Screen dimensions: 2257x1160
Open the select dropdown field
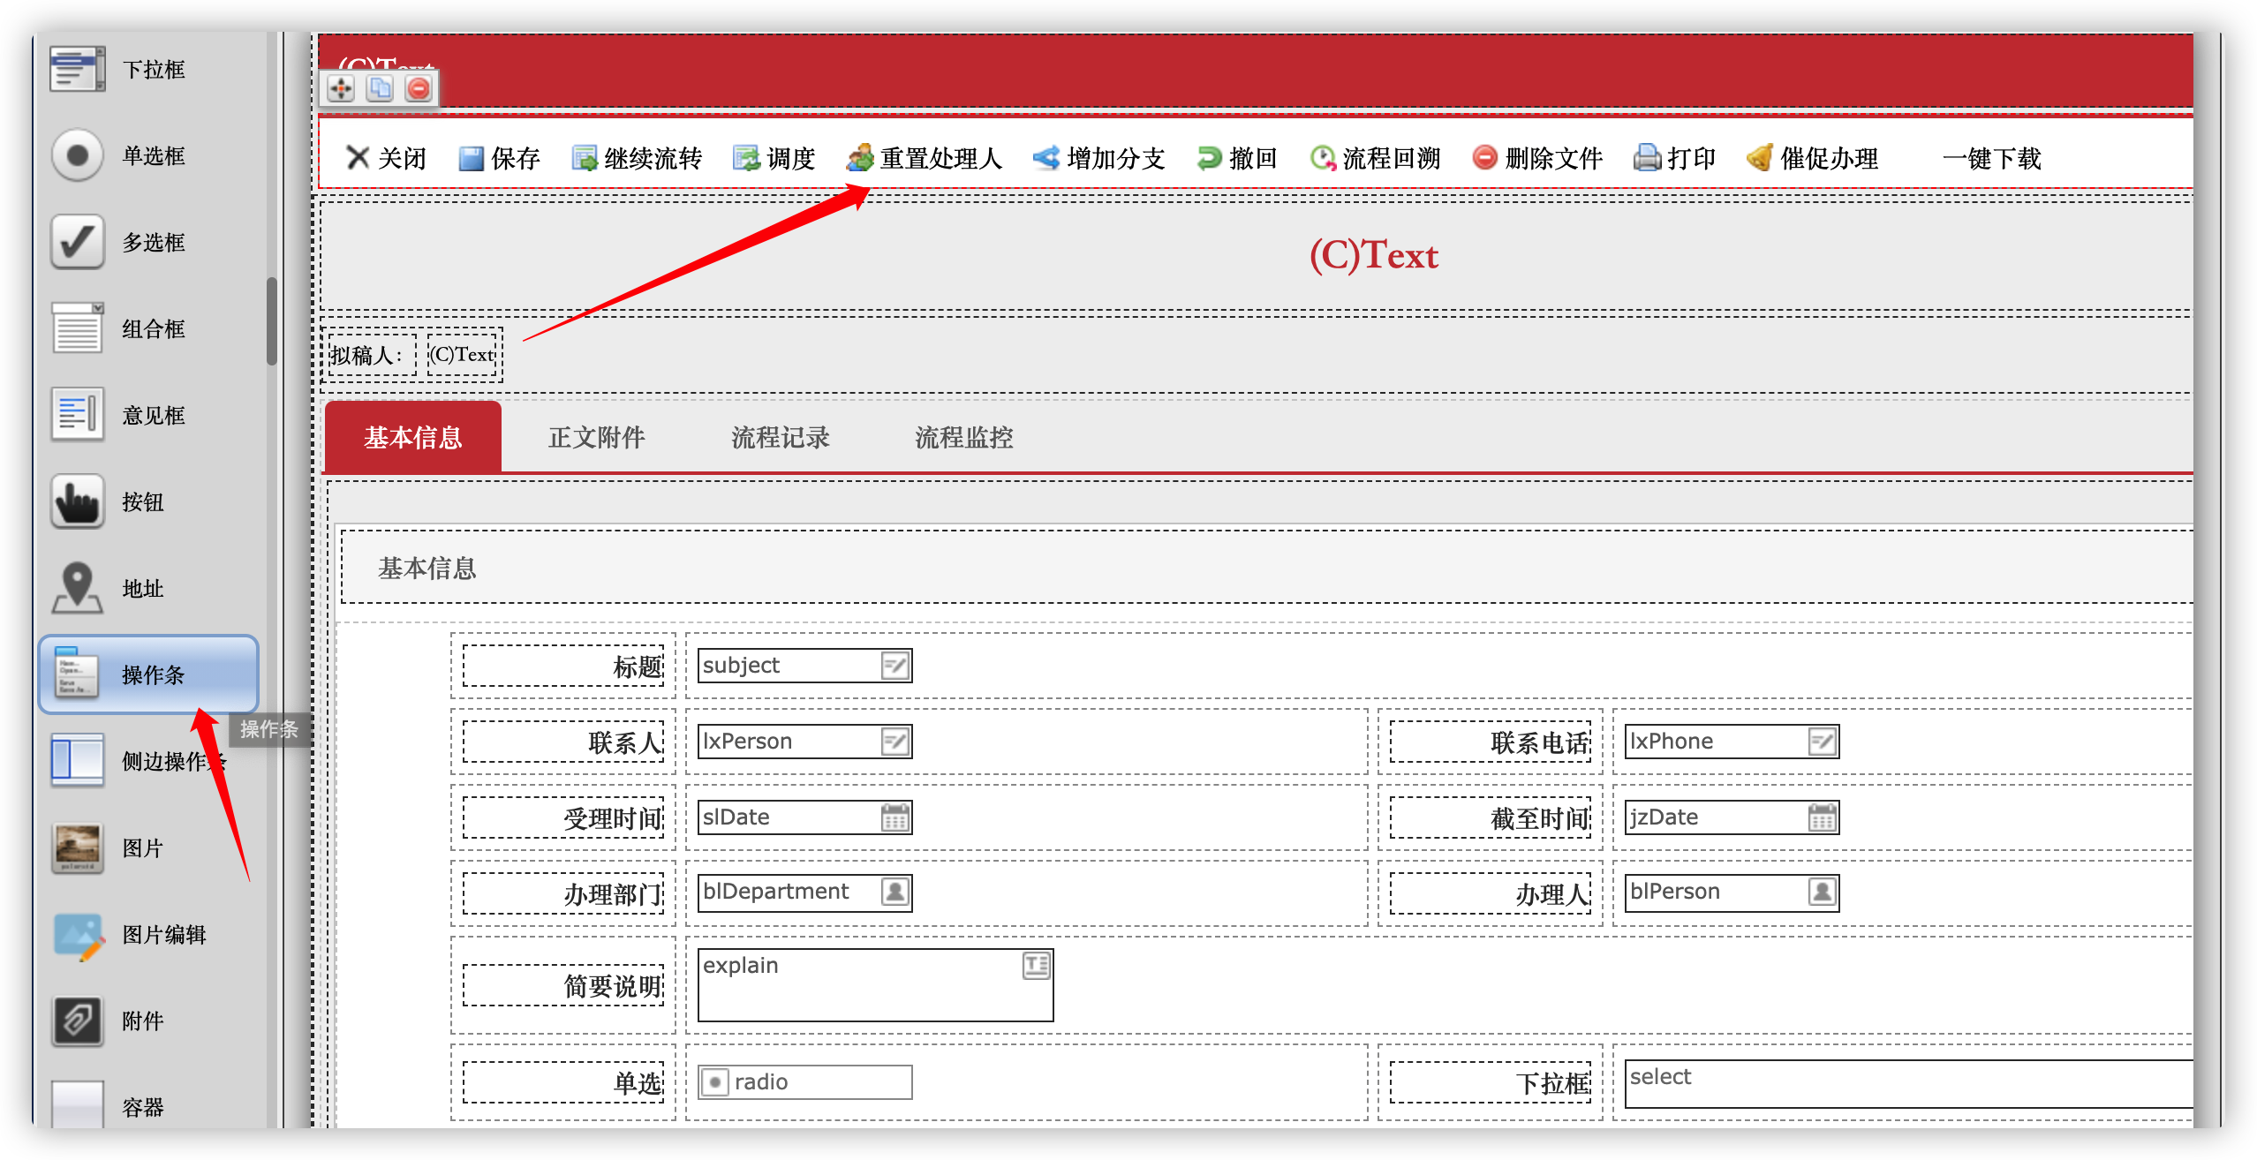pos(1909,1084)
